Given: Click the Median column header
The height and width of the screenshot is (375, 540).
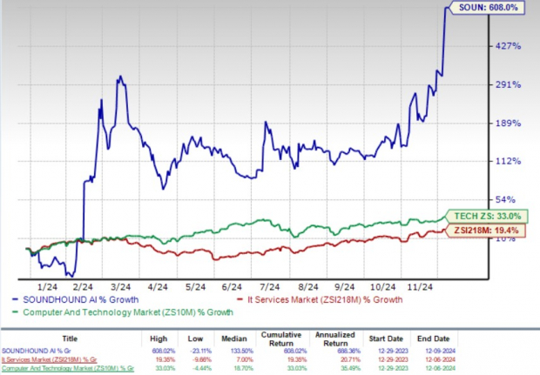Looking at the screenshot, I should (x=234, y=338).
